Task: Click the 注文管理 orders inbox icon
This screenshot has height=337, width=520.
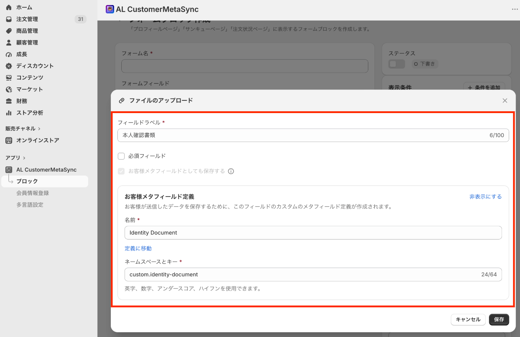Action: click(x=9, y=19)
